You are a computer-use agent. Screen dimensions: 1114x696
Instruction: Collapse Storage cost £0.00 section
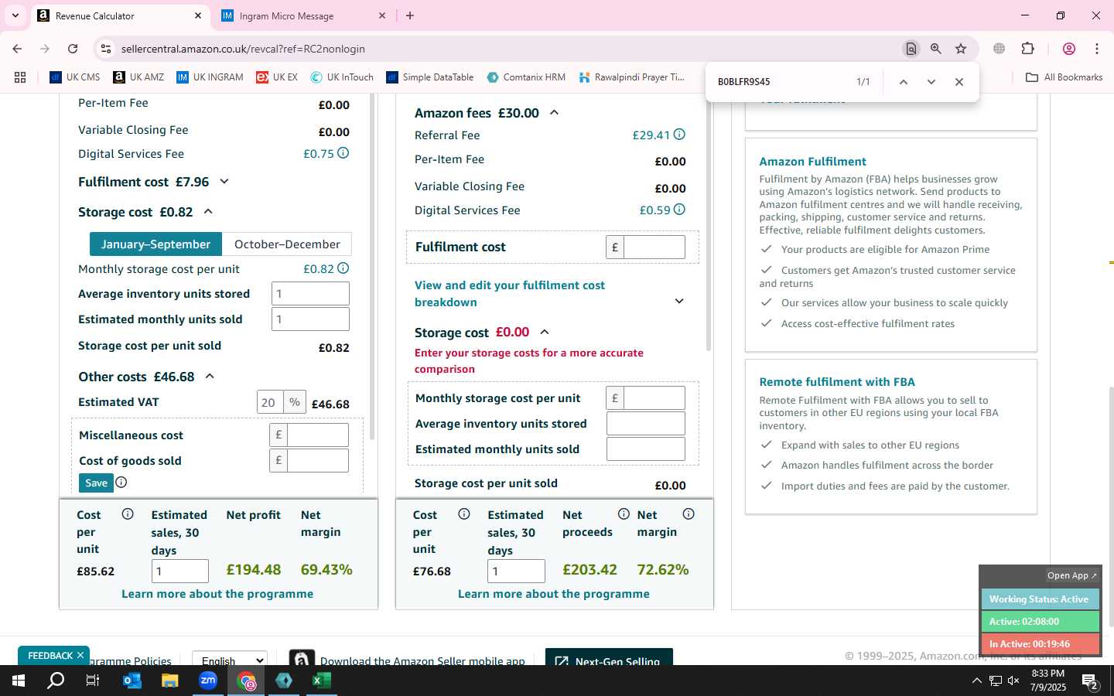click(x=545, y=332)
